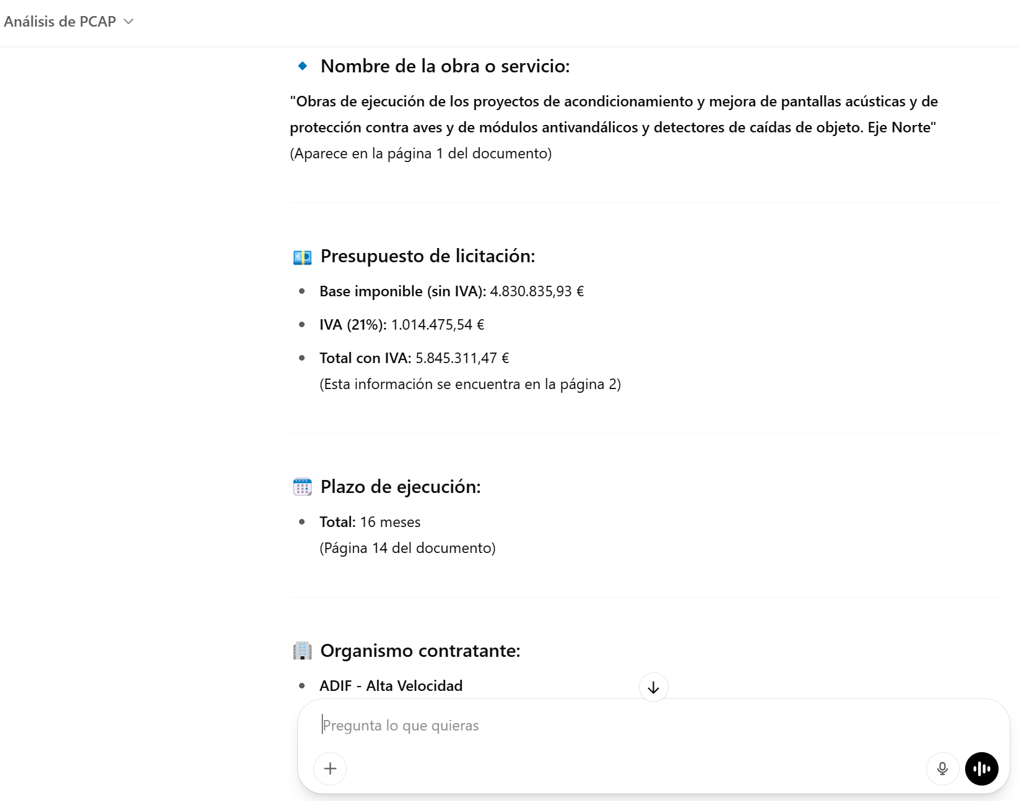Select the Análisis de PCAP title
Image resolution: width=1019 pixels, height=801 pixels.
[x=59, y=21]
